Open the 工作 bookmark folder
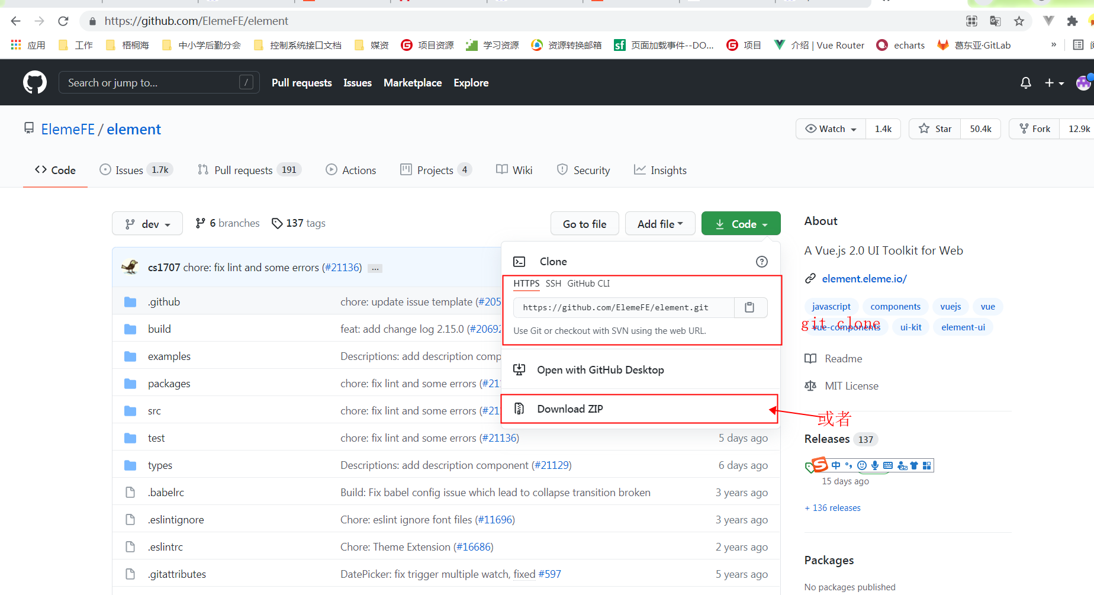The width and height of the screenshot is (1094, 595). (x=76, y=45)
